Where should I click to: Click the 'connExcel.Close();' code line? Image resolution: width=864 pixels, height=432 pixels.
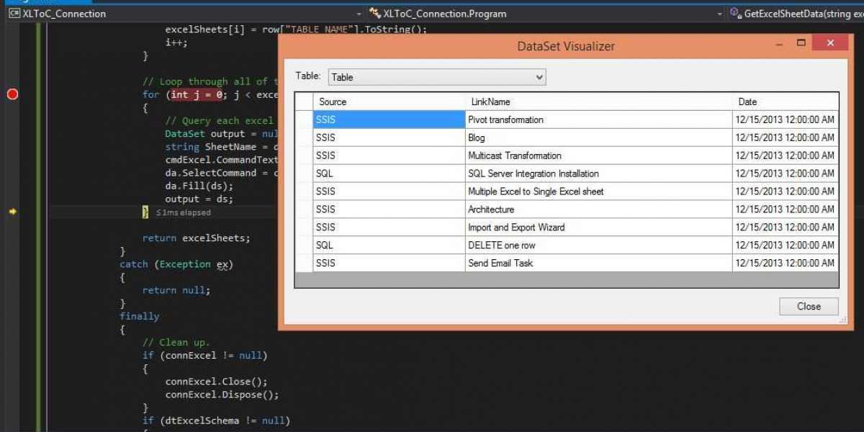click(216, 382)
